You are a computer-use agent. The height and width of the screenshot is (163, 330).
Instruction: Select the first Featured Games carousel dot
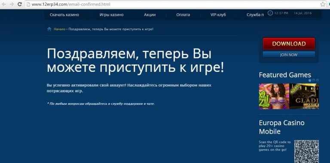(310, 80)
